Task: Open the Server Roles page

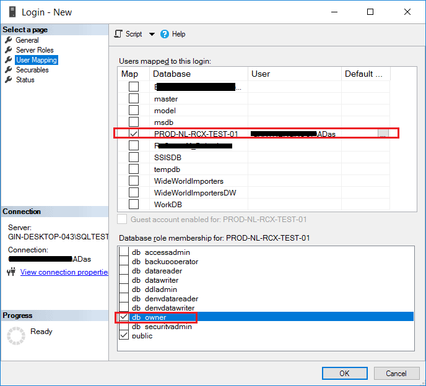Action: pos(35,50)
